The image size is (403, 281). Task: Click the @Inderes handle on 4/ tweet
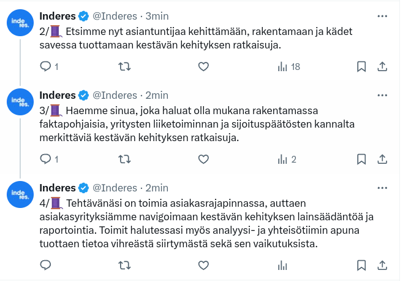[x=115, y=187]
